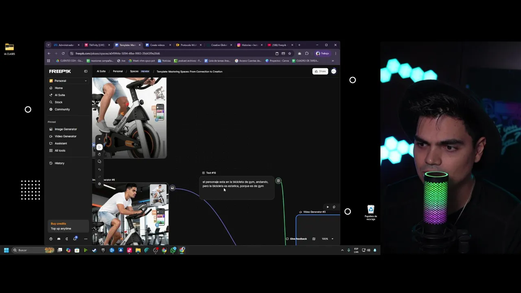Click Spaces breadcrumb
Image resolution: width=521 pixels, height=293 pixels.
click(x=134, y=71)
